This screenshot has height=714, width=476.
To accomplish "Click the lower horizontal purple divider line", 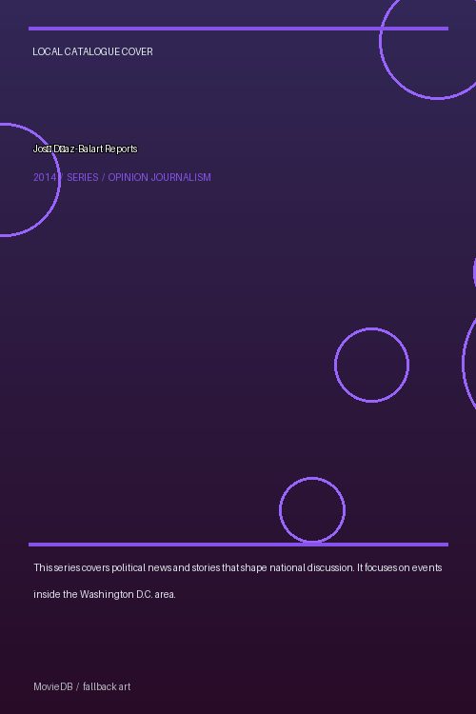I will pyautogui.click(x=238, y=545).
